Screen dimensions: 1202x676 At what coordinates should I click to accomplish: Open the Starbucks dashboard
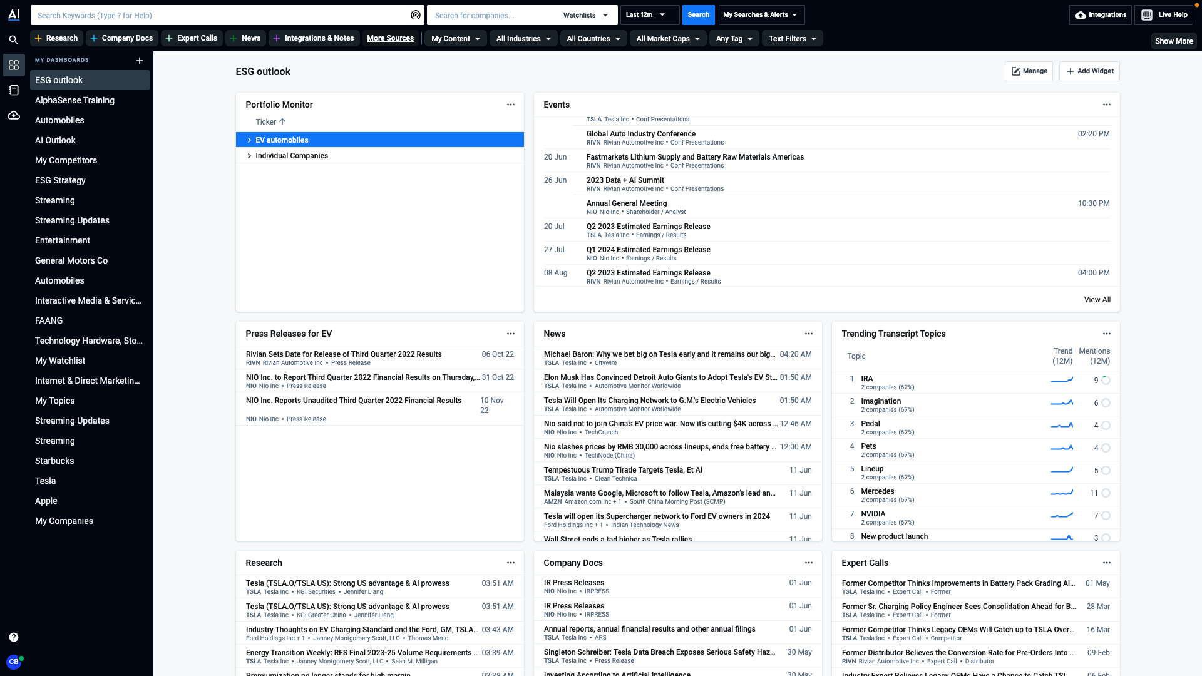(90, 461)
